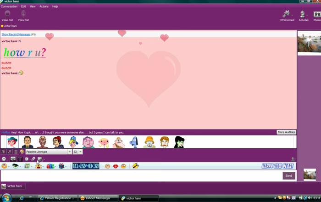The height and width of the screenshot is (202, 321).
Task: Start a Voice Call
Action: 23,16
